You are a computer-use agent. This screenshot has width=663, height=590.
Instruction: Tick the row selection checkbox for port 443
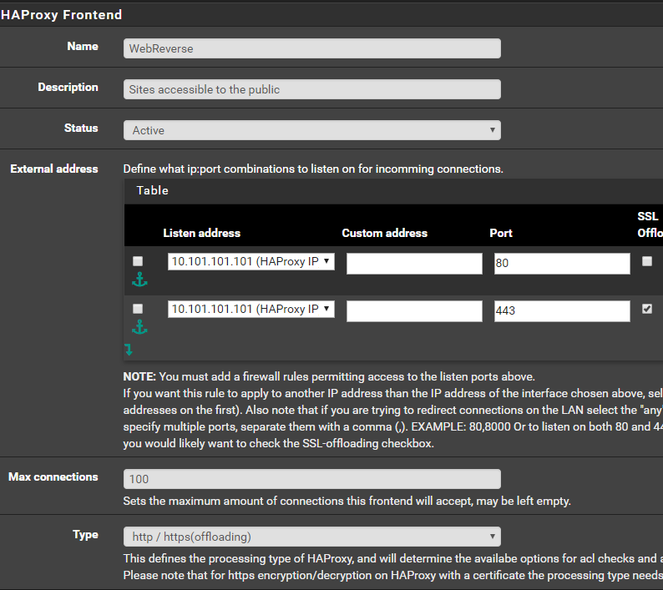(x=138, y=309)
